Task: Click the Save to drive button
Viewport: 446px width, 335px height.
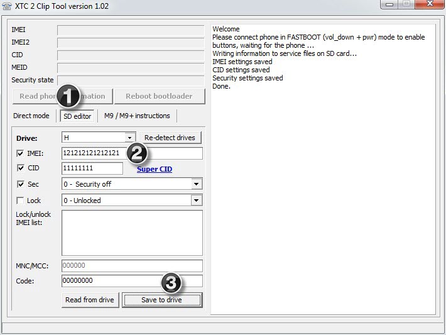Action: point(162,300)
